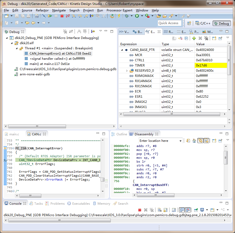Screen dimensions: 235x233
Task: Toggle Skip All Breakpoints icon
Action: [x=44, y=16]
